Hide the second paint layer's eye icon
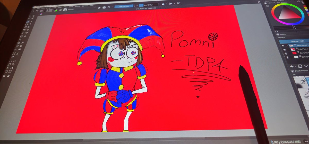Image resolution: width=309 pixels, height=144 pixels. tap(284, 50)
